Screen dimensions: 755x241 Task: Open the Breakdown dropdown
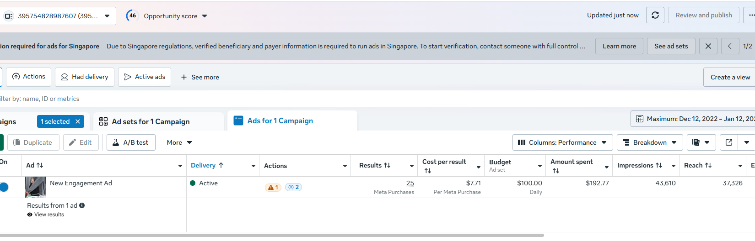click(x=650, y=142)
